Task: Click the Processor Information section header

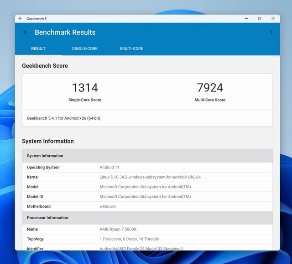Action: pyautogui.click(x=47, y=218)
